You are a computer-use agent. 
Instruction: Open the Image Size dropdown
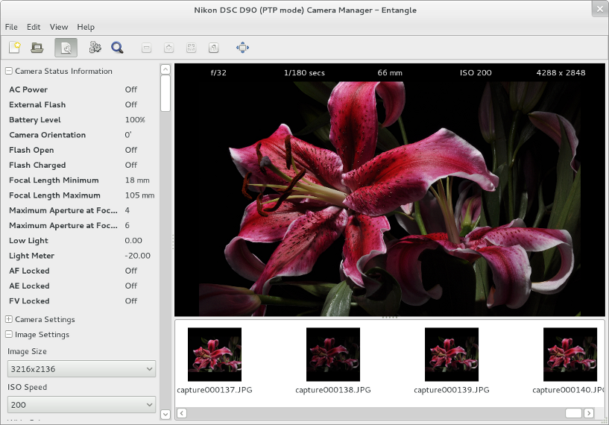point(81,368)
